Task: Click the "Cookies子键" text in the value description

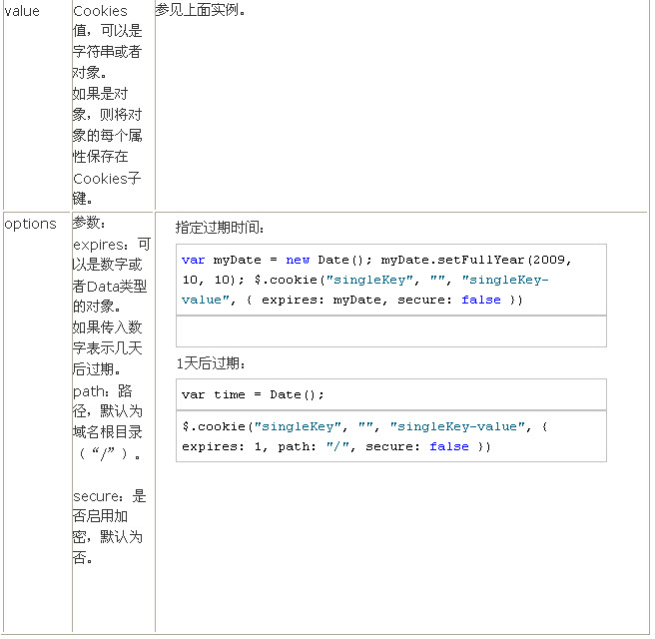Action: (x=108, y=179)
